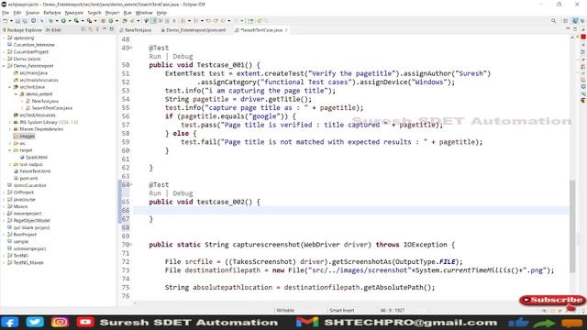Click the toolbar Search magnifier icon
The width and height of the screenshot is (587, 330).
[553, 21]
